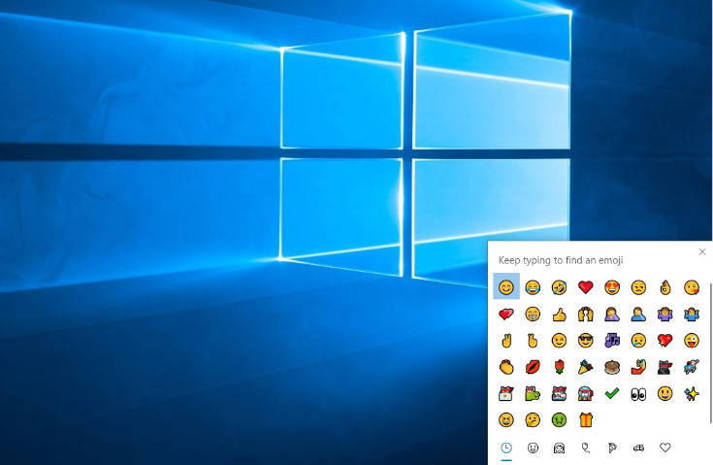Insert the birthday cake emoji
Viewport: 713px width, 465px height.
tap(611, 367)
